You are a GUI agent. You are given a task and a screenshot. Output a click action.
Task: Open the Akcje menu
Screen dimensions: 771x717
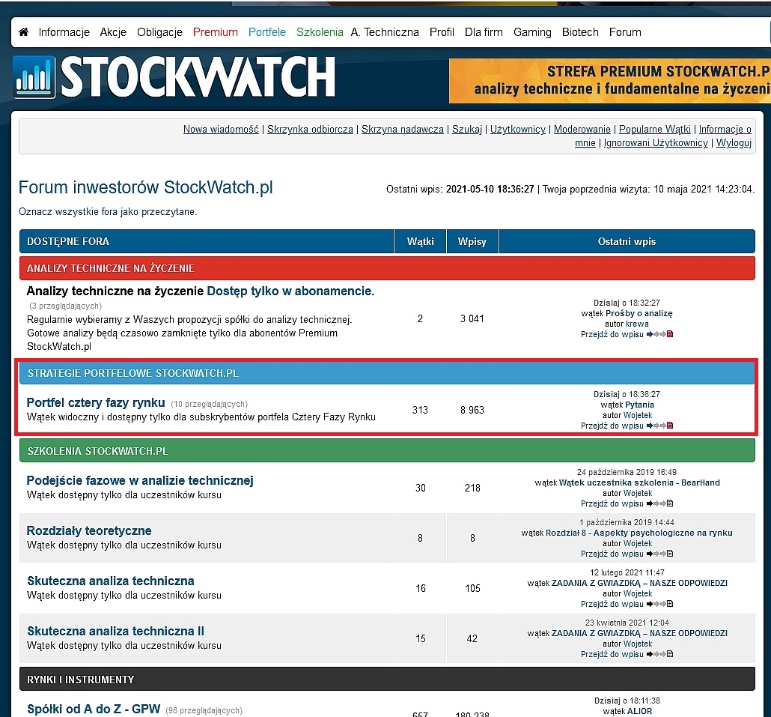coord(113,32)
